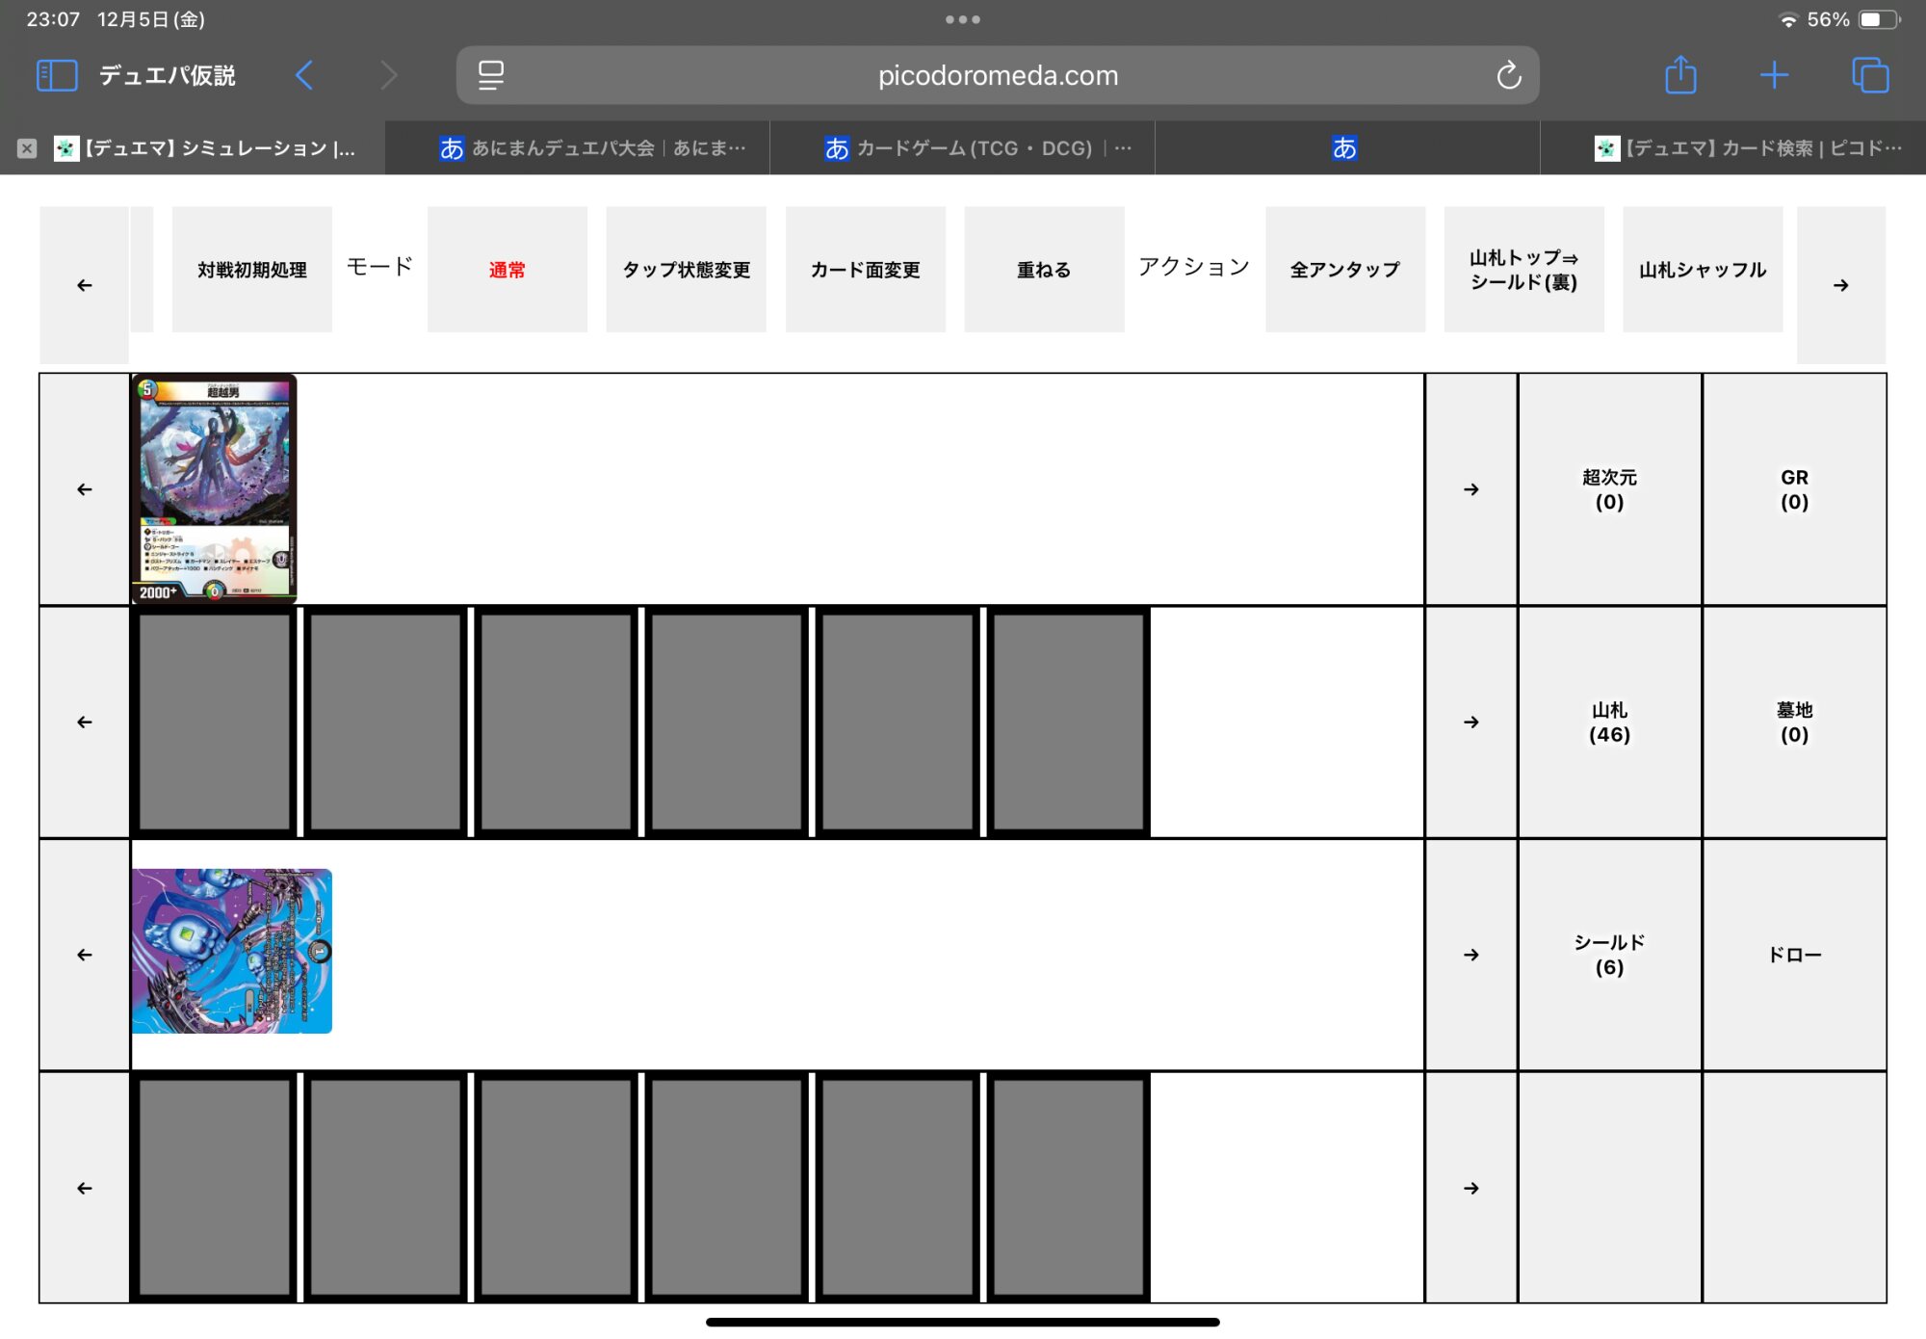Select 通常 mode
Screen dimensions: 1926x1339
(507, 270)
